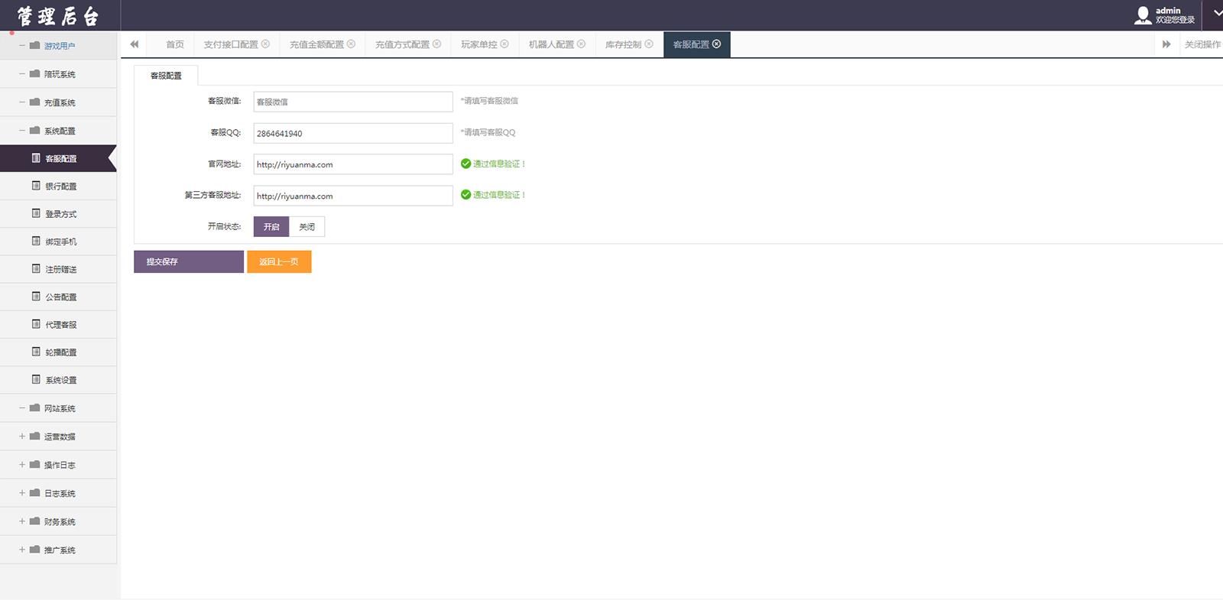Collapse the 系统配置 menu folder
Screen dimensions: 1223x600
pyautogui.click(x=59, y=131)
